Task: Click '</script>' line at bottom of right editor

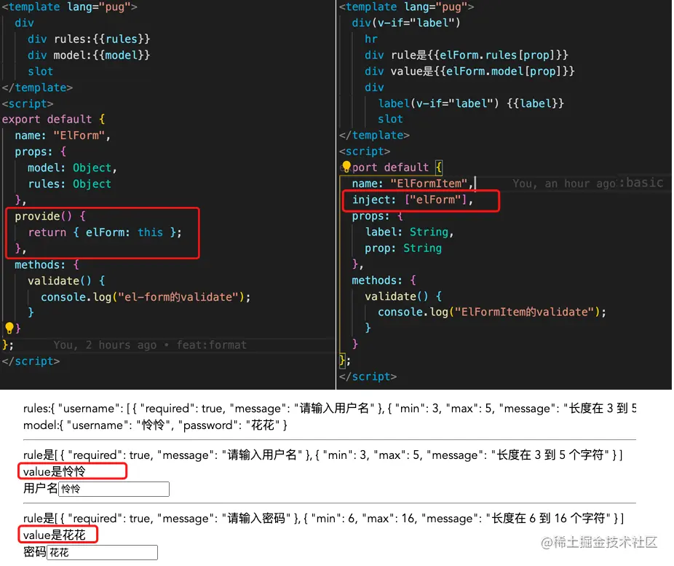Action: [368, 377]
